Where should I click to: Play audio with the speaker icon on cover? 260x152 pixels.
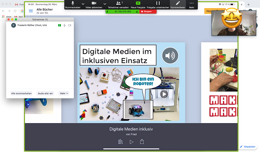[170, 56]
